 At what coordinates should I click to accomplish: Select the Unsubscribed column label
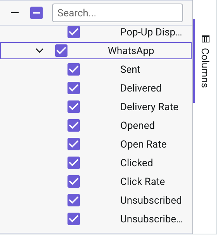[x=151, y=200]
